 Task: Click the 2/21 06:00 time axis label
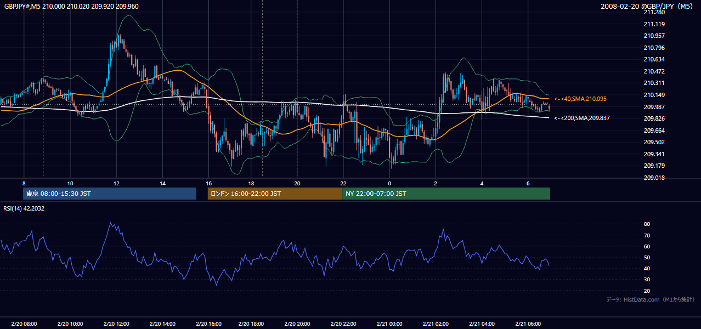(528, 324)
